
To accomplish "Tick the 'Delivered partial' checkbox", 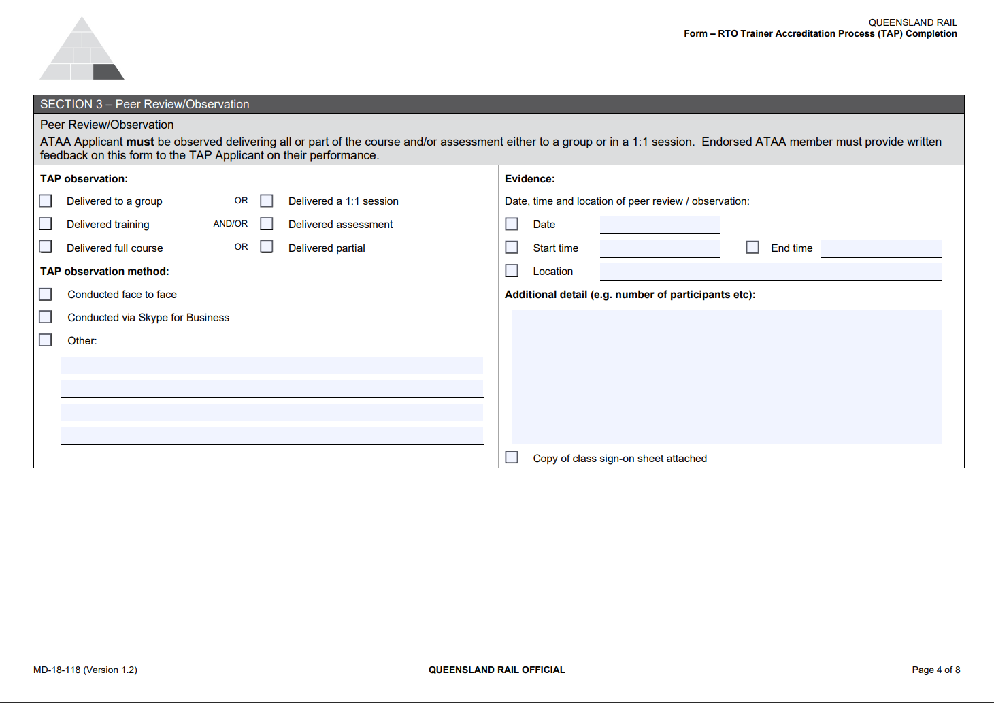I will (x=267, y=246).
